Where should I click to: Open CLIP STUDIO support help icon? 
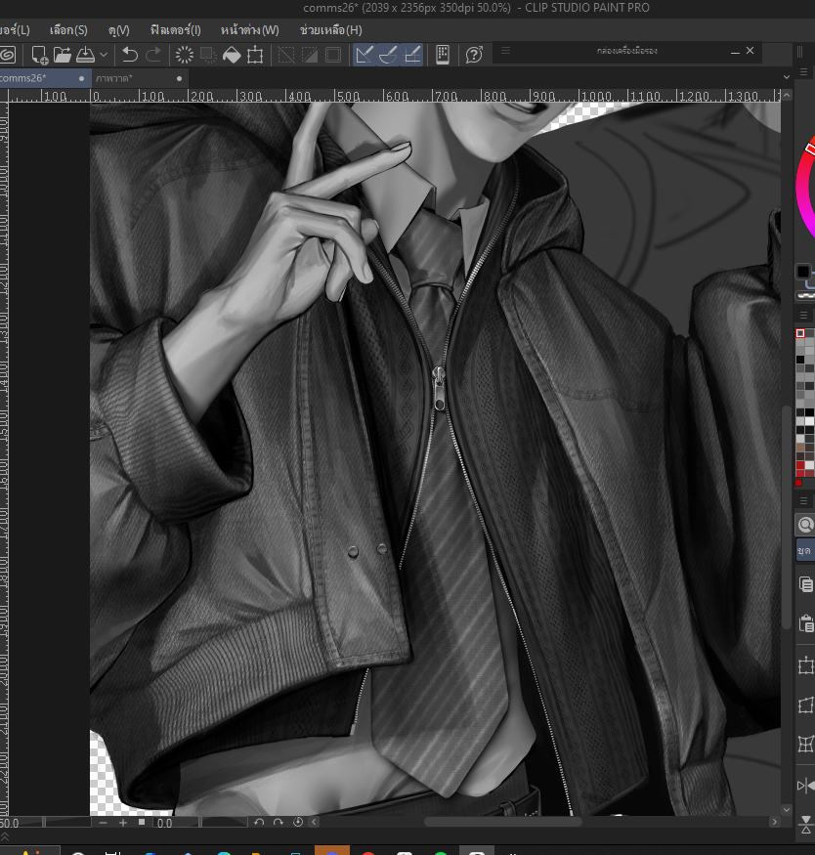tap(474, 55)
